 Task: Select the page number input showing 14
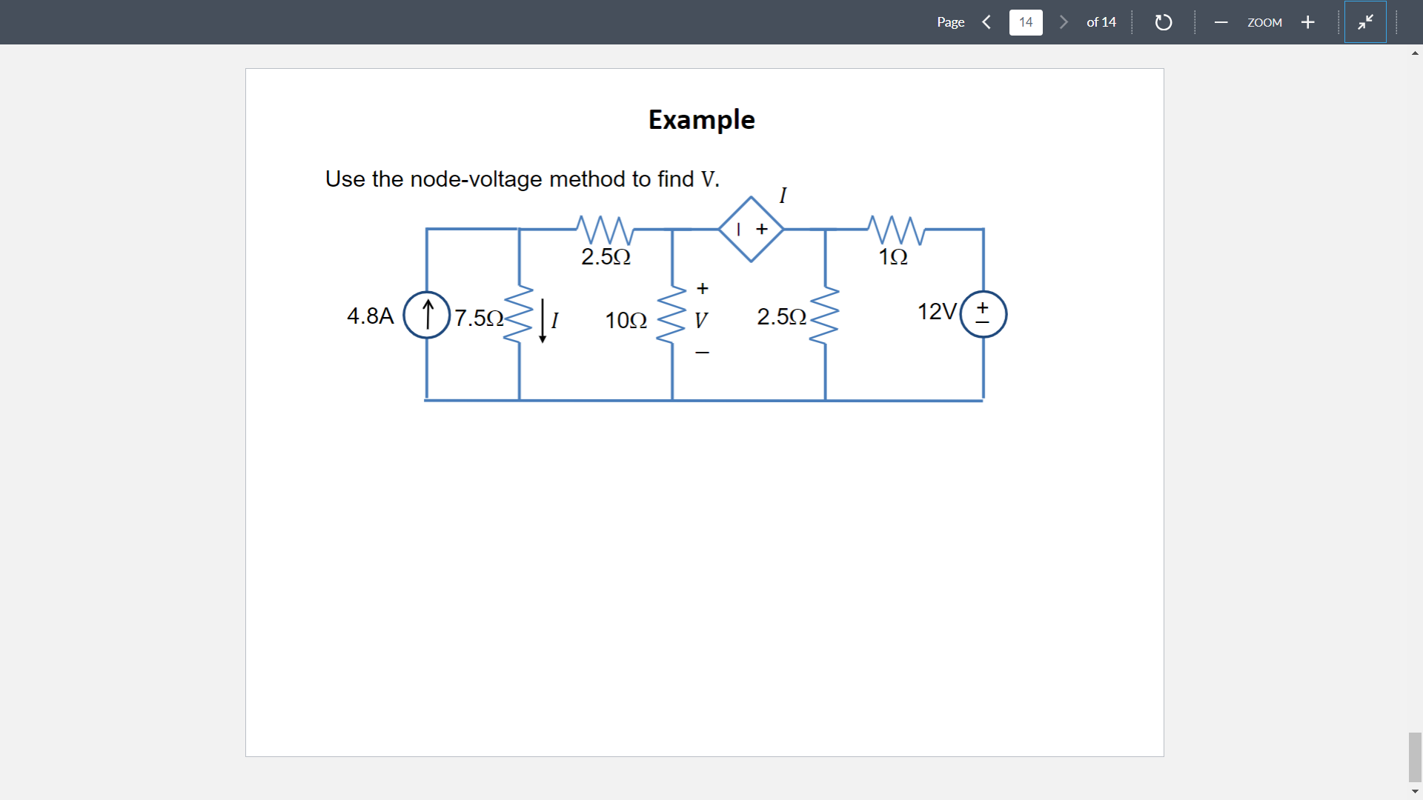pyautogui.click(x=1025, y=22)
